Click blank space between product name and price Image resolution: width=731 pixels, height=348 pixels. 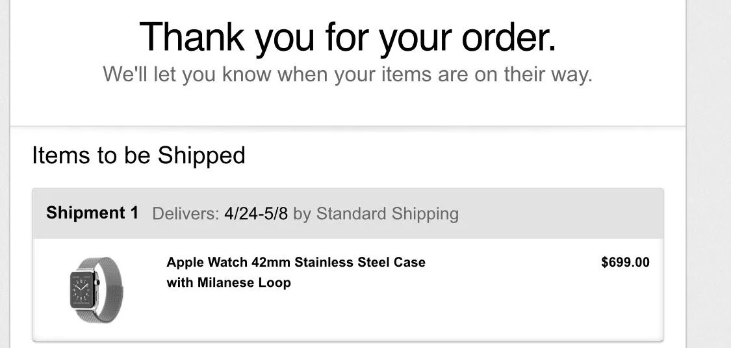click(513, 273)
